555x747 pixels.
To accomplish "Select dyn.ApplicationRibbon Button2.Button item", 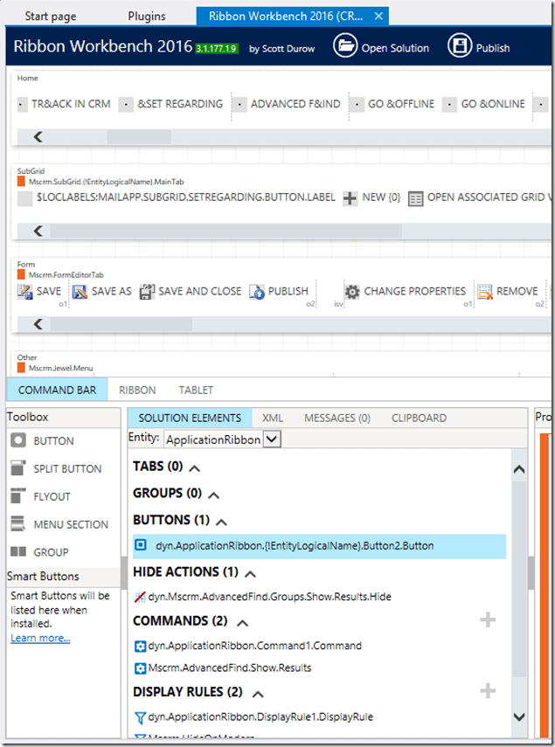I will pos(294,546).
